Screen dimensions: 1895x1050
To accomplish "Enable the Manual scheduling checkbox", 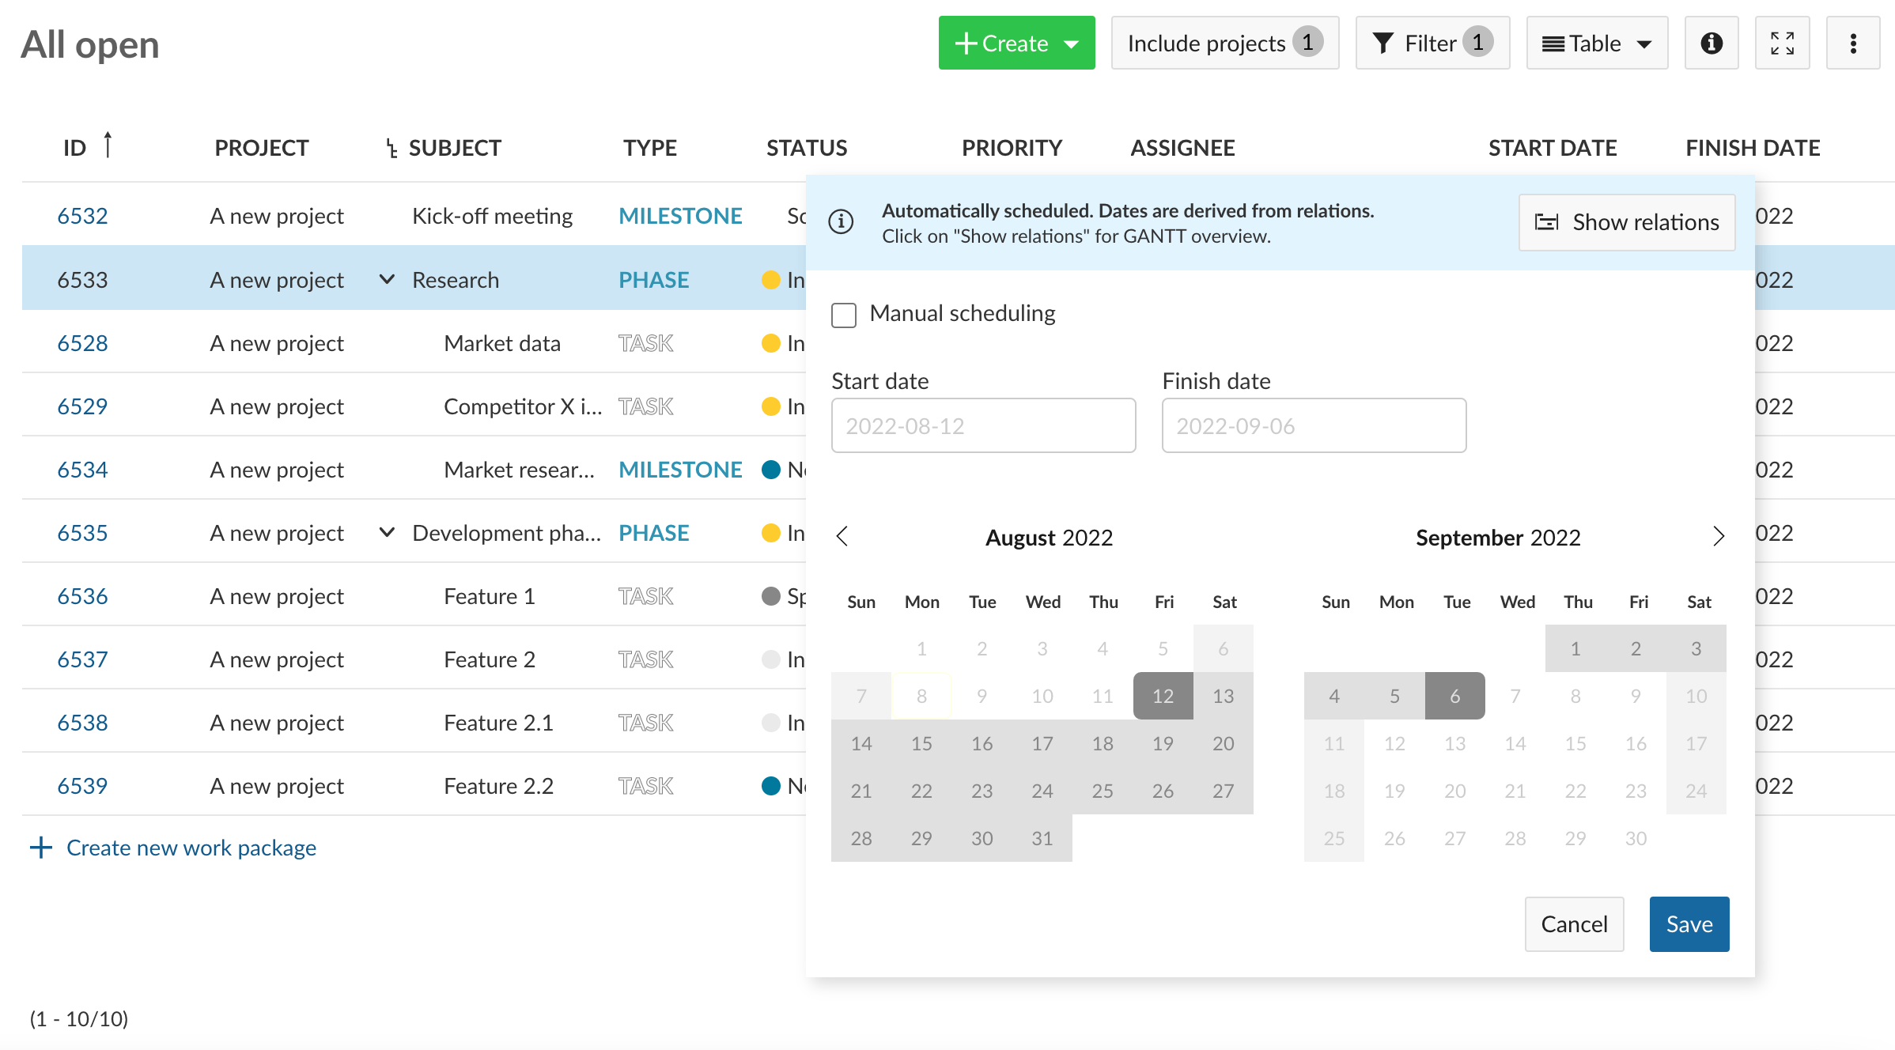I will [x=843, y=315].
